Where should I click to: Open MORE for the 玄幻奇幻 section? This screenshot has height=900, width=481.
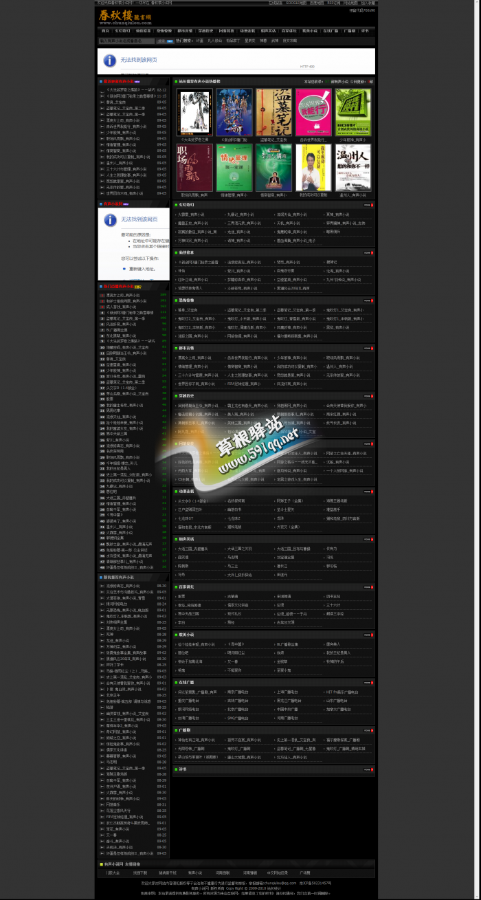click(x=368, y=205)
